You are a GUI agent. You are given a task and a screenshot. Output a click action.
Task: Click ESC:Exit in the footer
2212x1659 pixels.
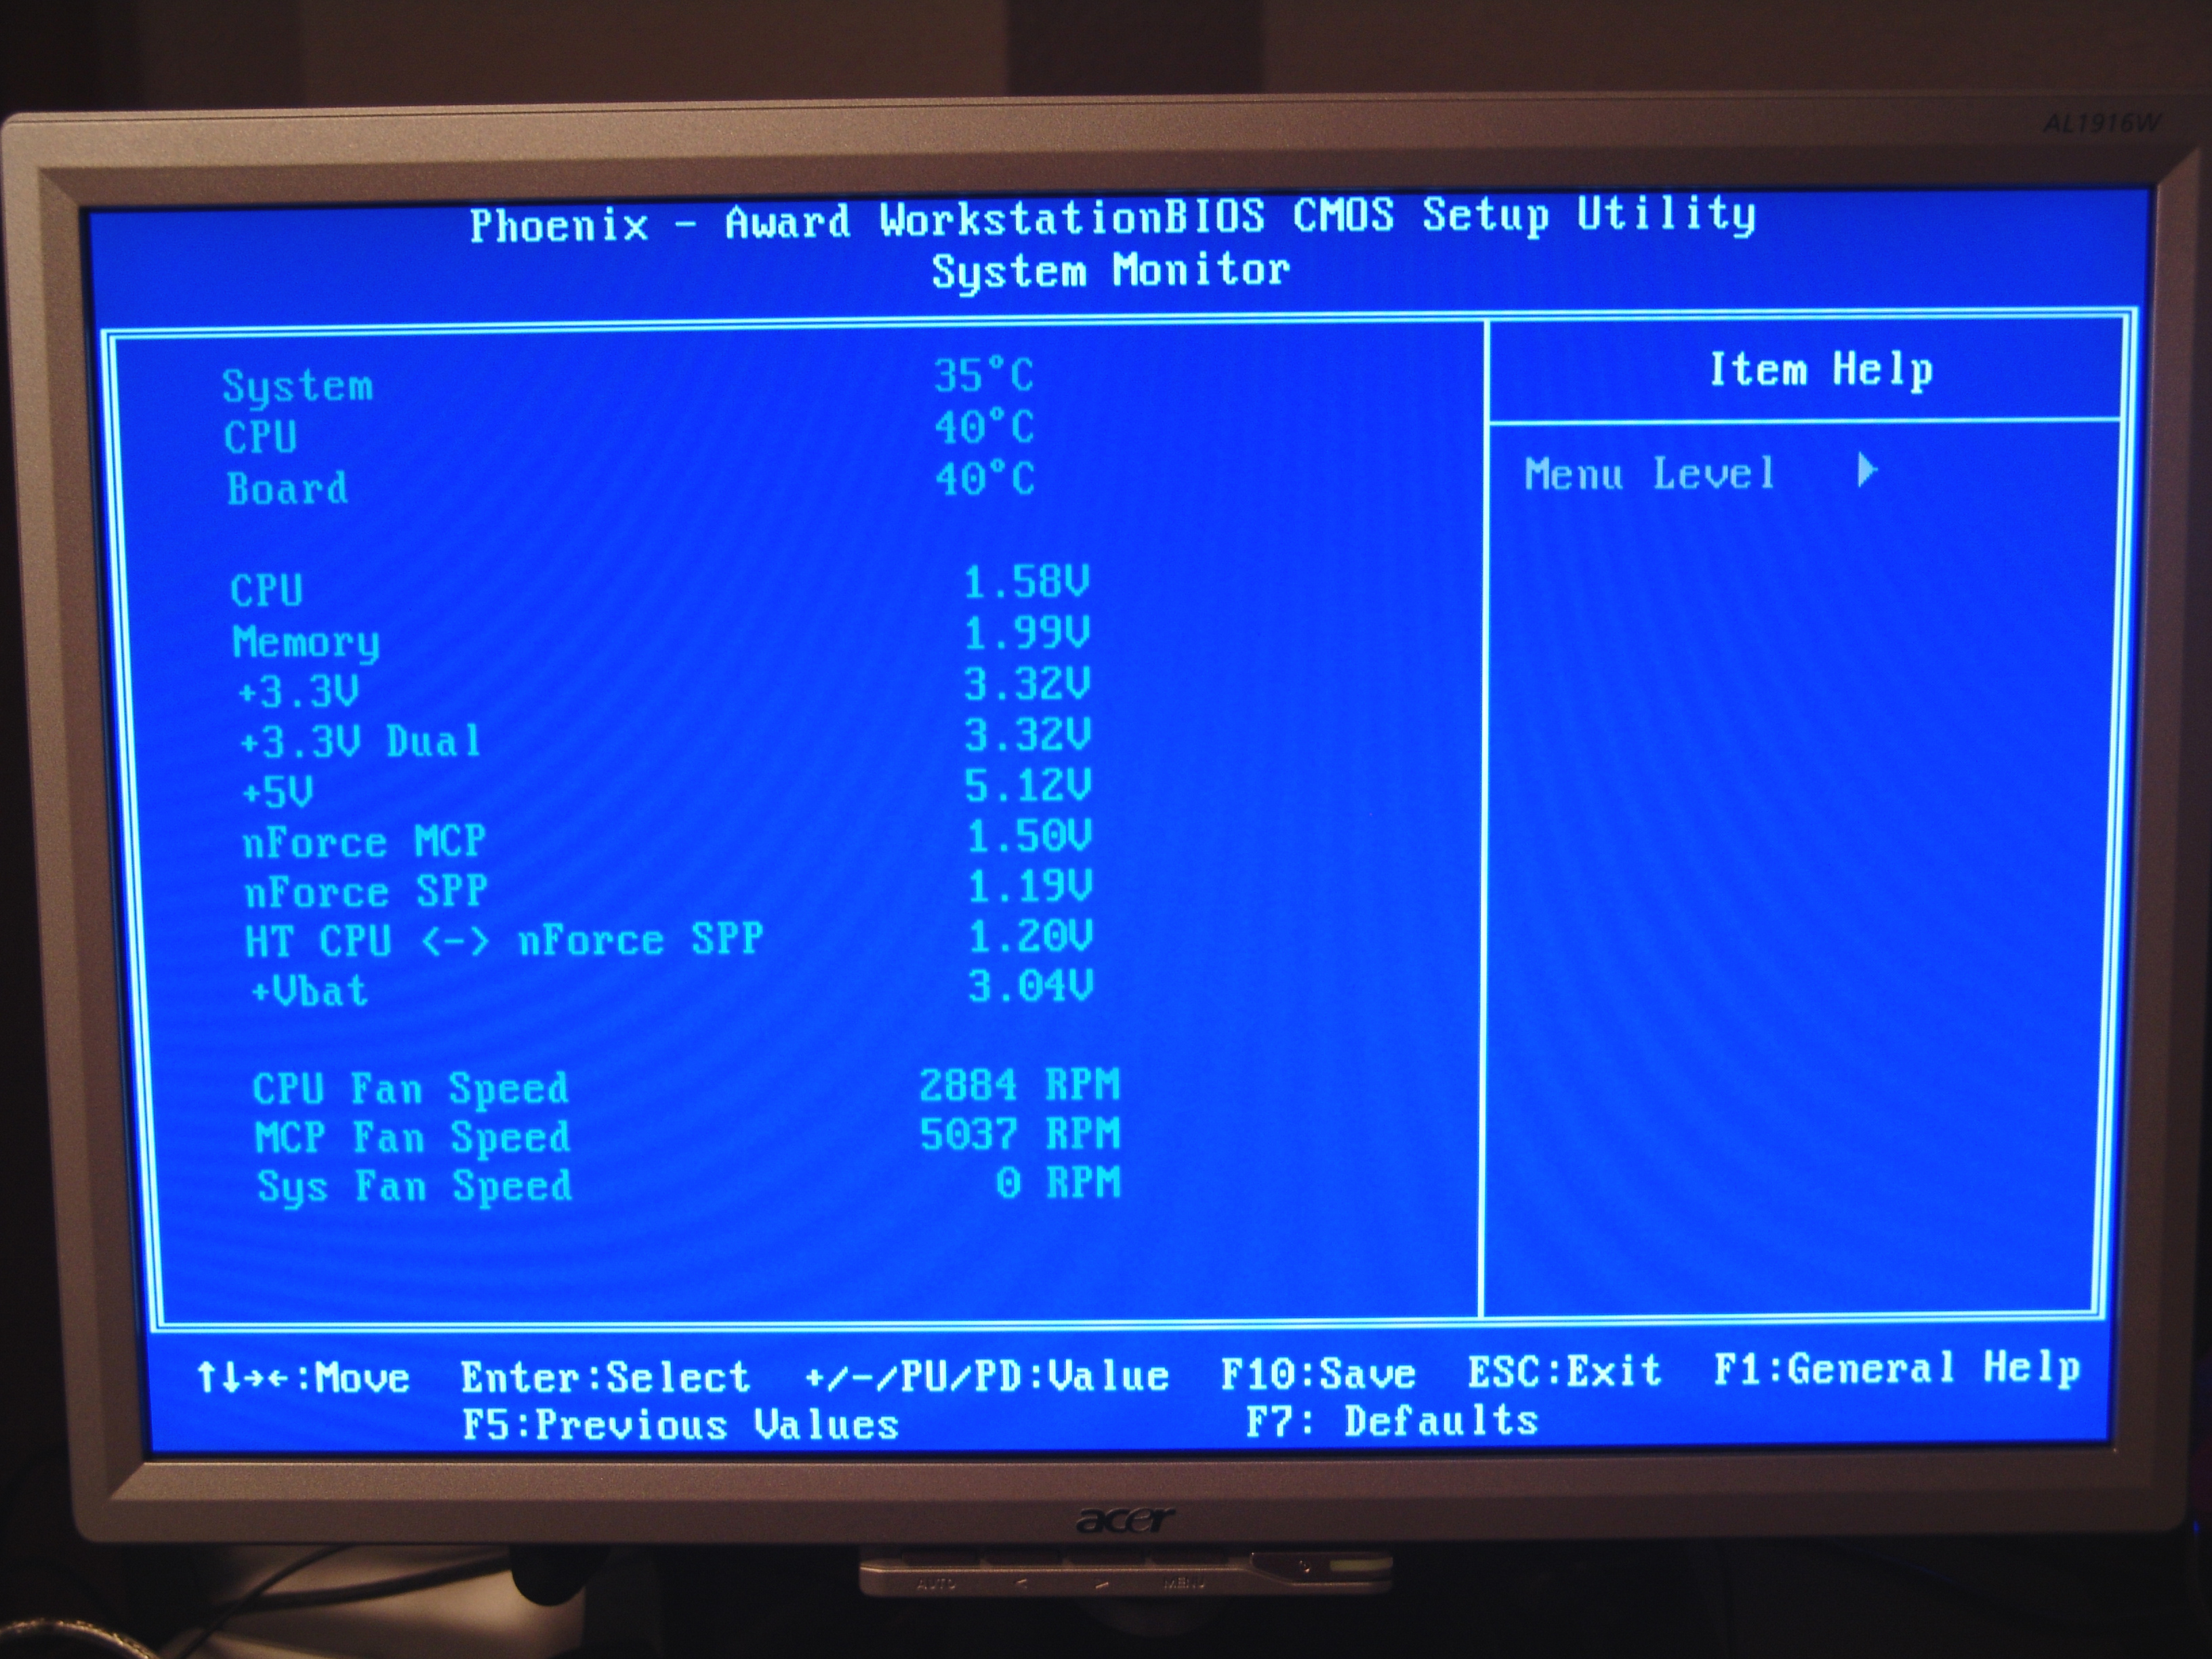[1564, 1371]
